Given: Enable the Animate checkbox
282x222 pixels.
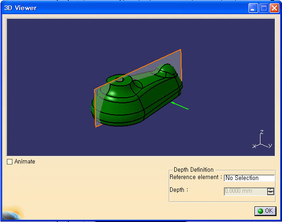Looking at the screenshot, I should 10,162.
